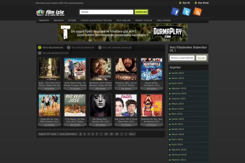Screen dimensions: 245x163
Task: Click the DurmaPlay.com advertisement banner
Action: point(122,32)
